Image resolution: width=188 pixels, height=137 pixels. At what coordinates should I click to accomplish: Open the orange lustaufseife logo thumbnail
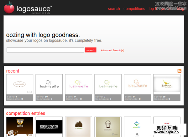138,84
